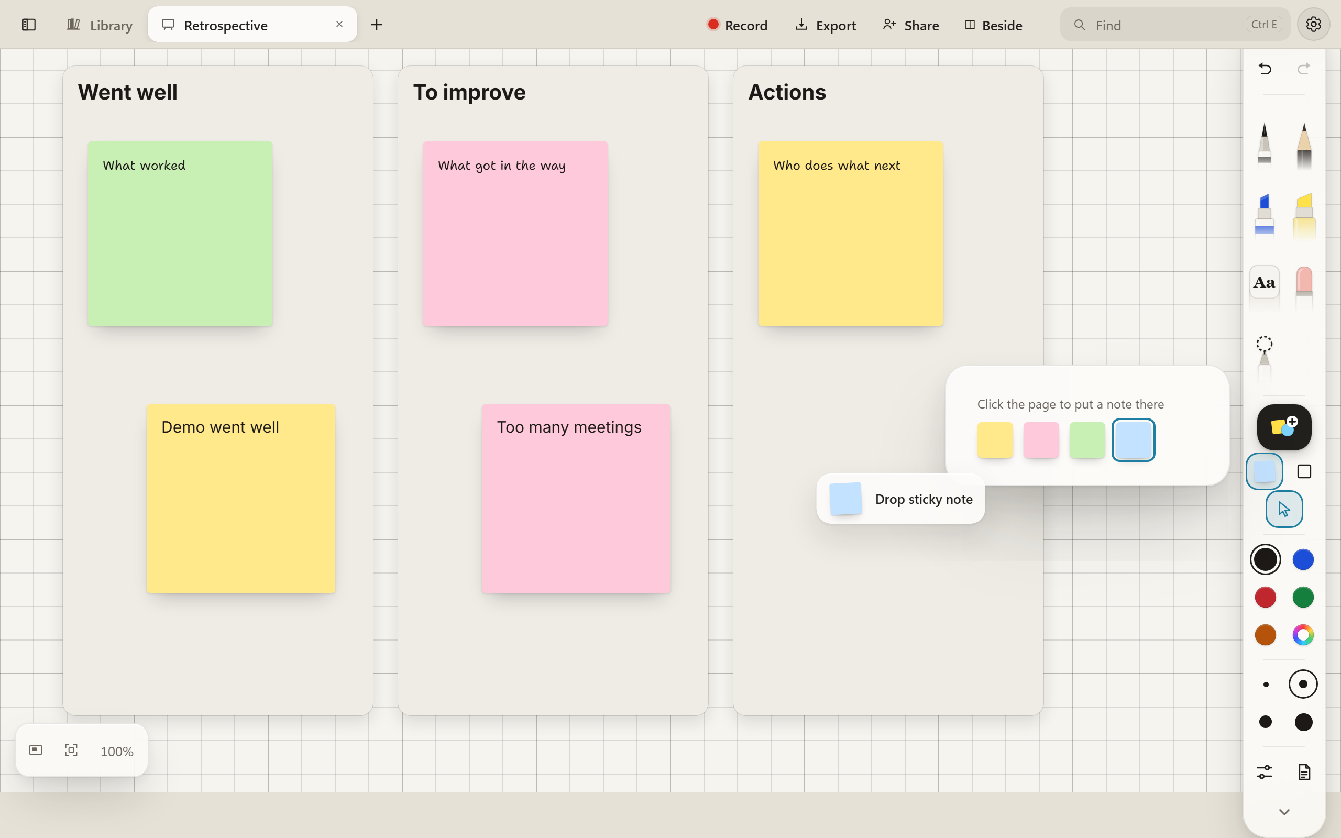
Task: Choose green ink color
Action: (1303, 598)
